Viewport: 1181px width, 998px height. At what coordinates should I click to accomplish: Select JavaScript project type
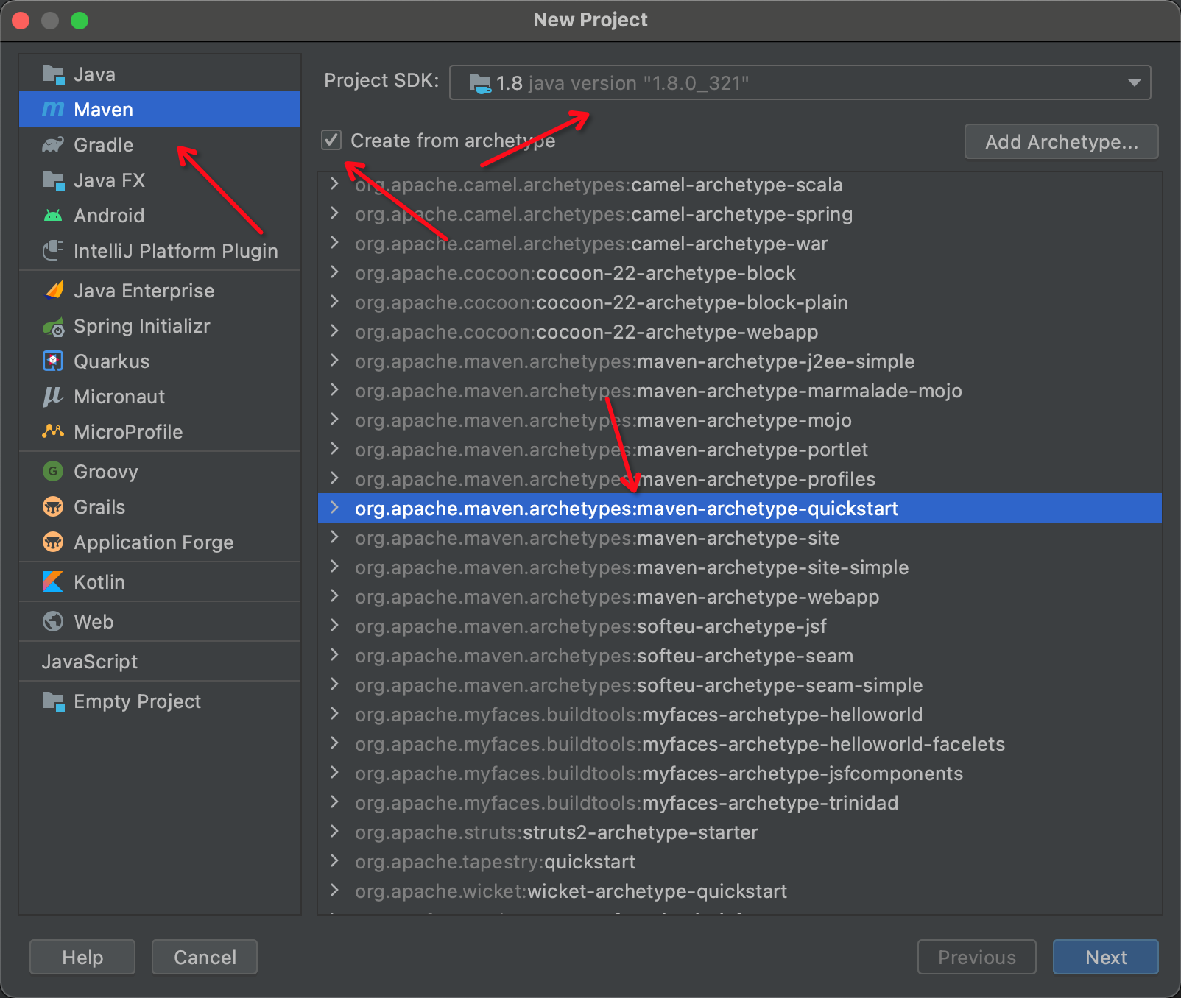tap(159, 662)
